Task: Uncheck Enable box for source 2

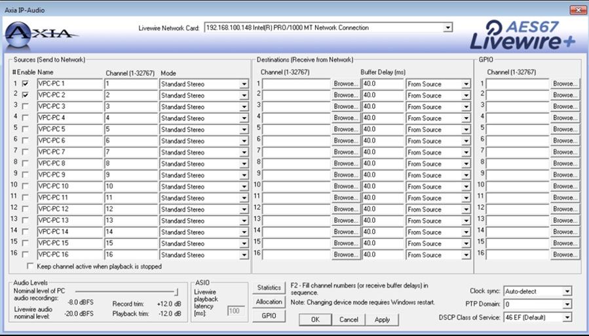Action: point(26,96)
